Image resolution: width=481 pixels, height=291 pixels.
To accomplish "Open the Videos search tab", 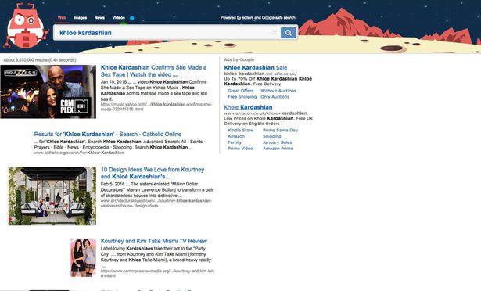I will pyautogui.click(x=118, y=18).
